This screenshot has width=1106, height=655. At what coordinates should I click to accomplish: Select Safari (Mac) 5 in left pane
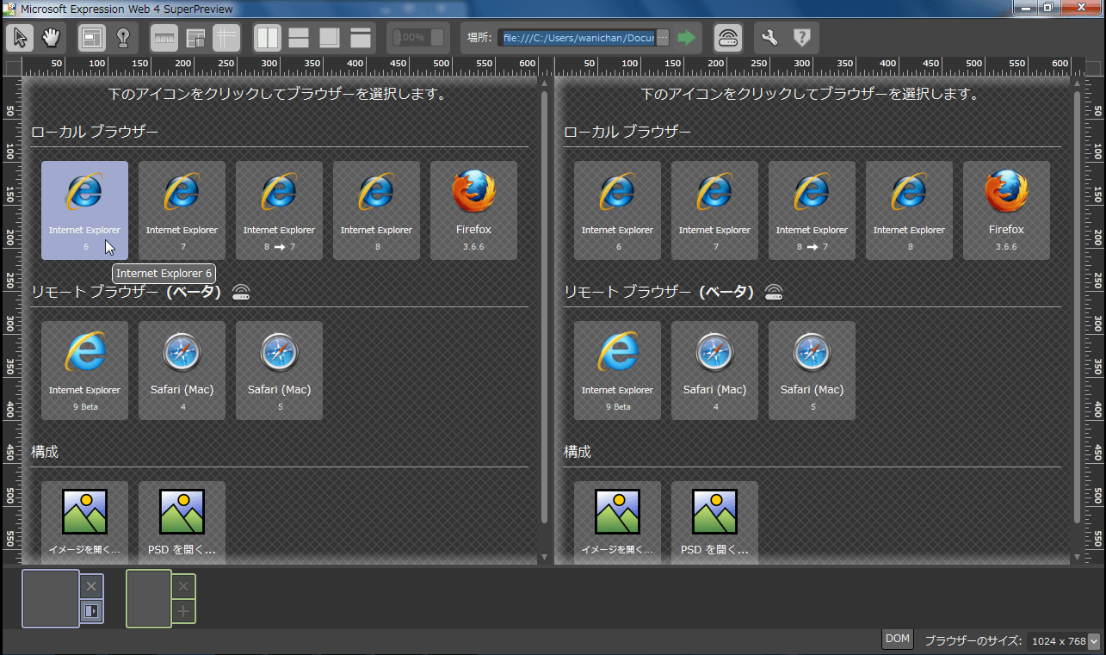click(x=279, y=370)
